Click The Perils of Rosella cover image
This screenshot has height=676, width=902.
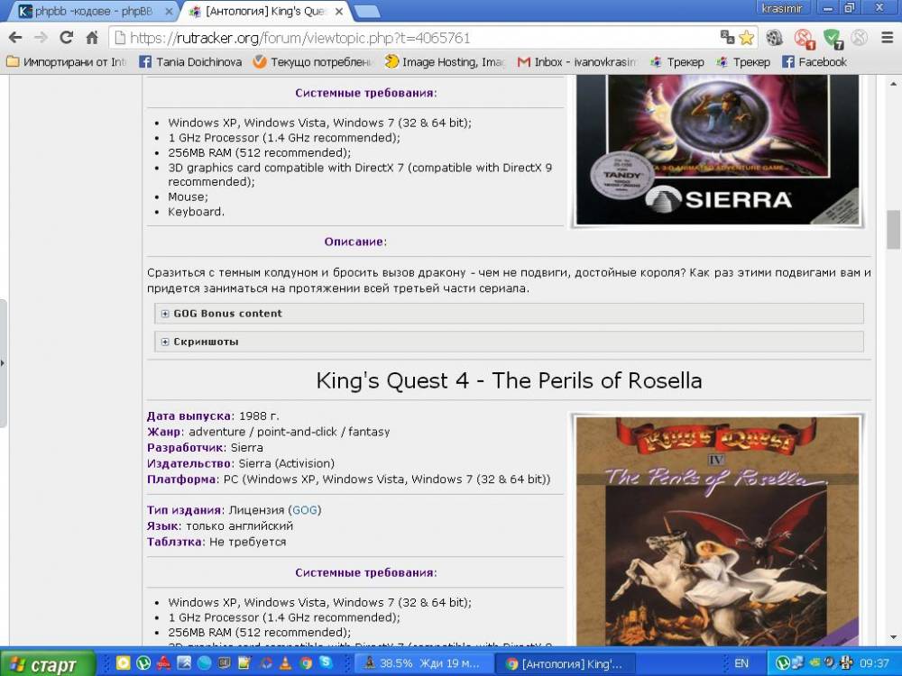[x=717, y=530]
